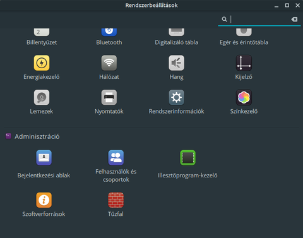Click the Illesztőprogram-kezelő label
This screenshot has height=238, width=303.
[187, 176]
